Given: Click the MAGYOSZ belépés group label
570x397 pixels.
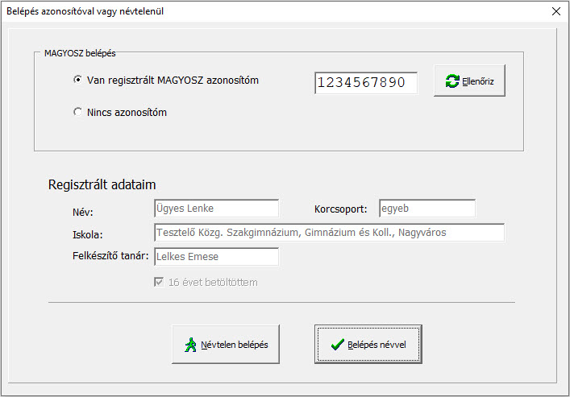Looking at the screenshot, I should point(80,53).
